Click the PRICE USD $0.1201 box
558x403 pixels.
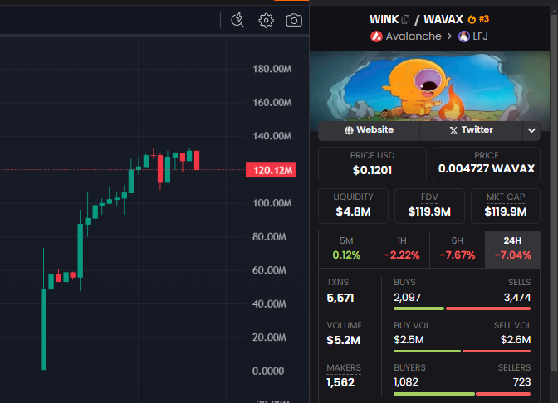tap(372, 164)
